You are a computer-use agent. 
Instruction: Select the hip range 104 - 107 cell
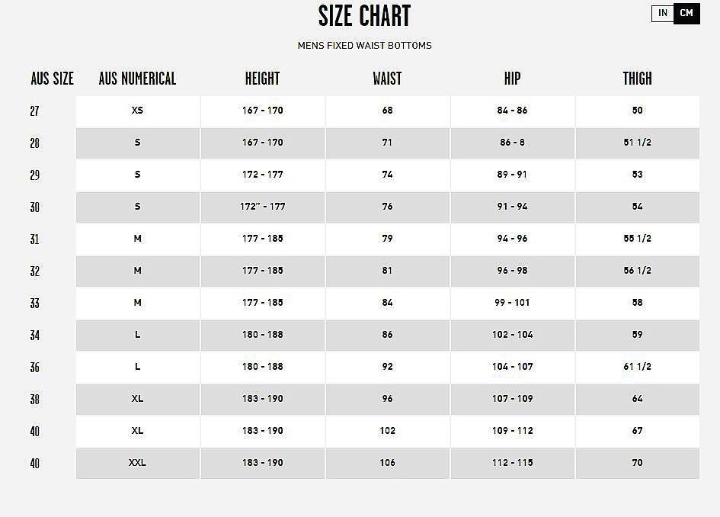coord(512,367)
